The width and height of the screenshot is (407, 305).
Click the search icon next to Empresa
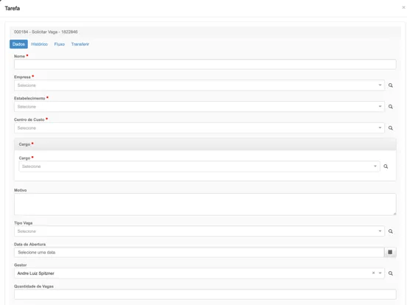coord(390,85)
